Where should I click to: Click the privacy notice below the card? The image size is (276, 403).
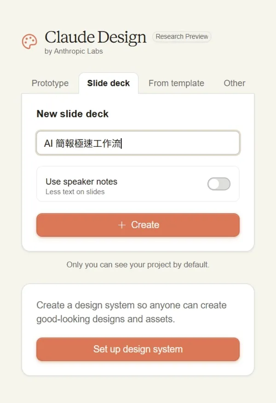(138, 265)
